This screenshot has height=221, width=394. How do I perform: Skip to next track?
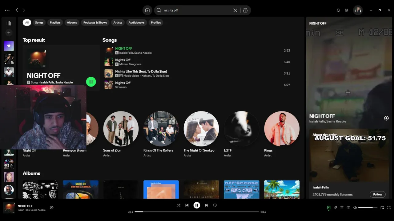207,205
